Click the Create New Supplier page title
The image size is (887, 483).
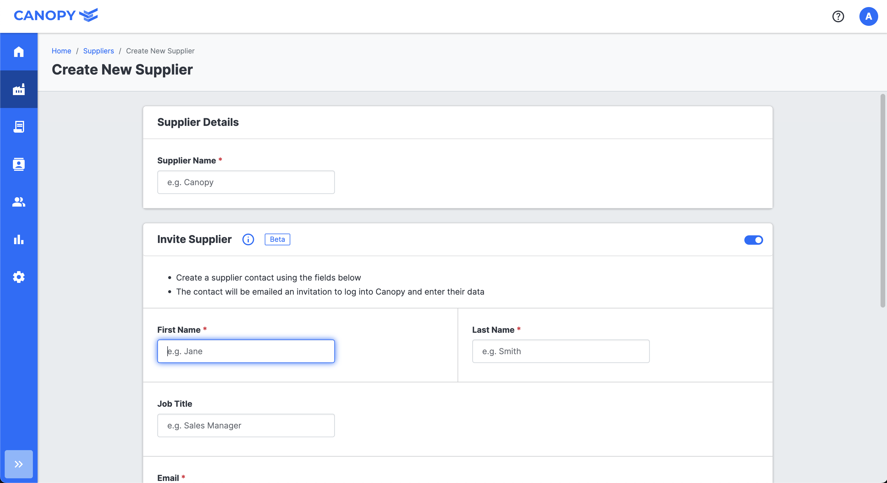[x=122, y=70]
